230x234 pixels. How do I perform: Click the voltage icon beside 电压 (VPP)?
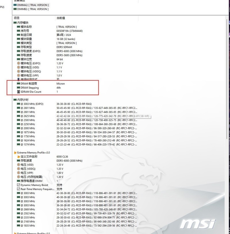tap(18, 173)
